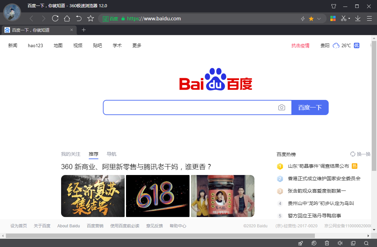Toggle ad-blocking circle icon
Image resolution: width=377 pixels, height=247 pixels.
(x=313, y=243)
